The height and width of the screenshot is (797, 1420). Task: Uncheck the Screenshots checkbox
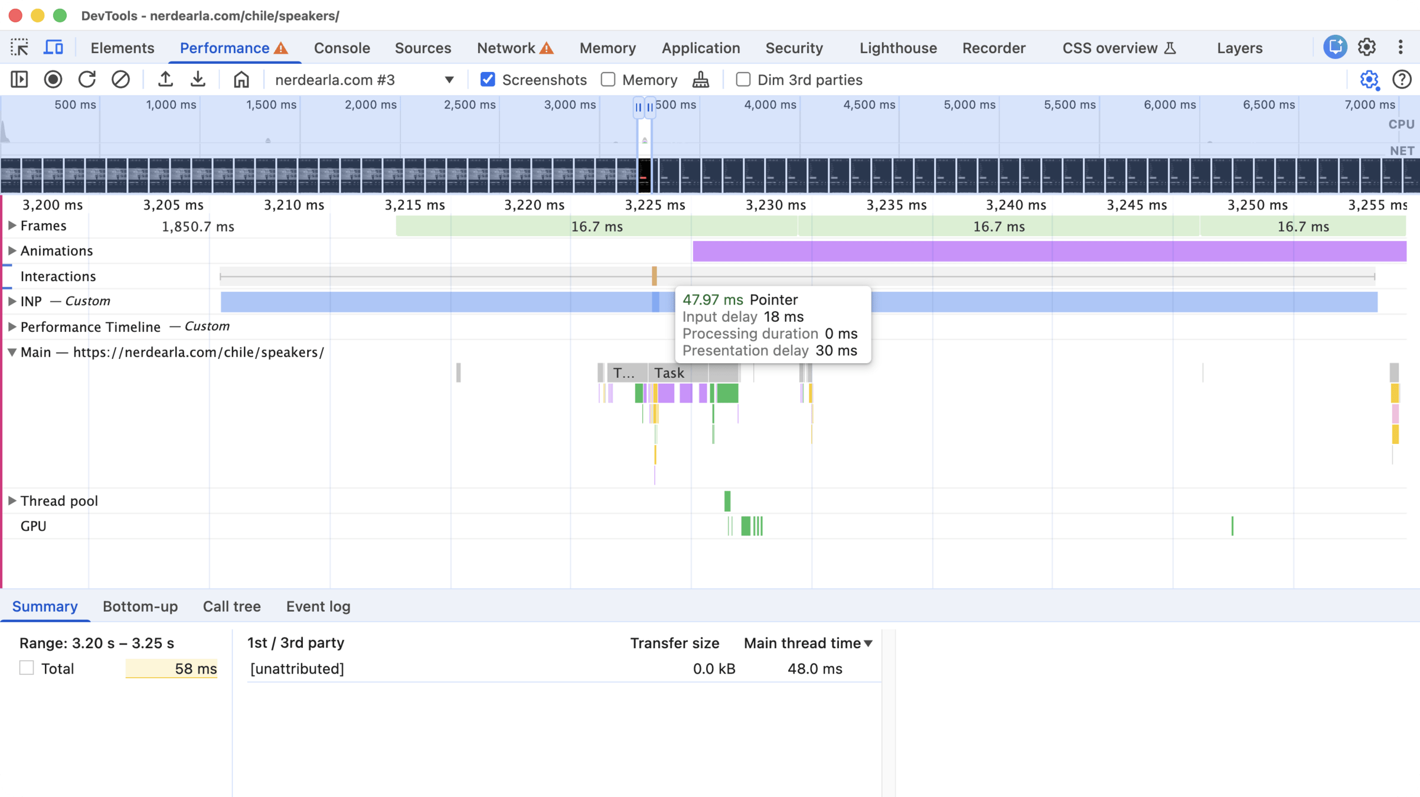click(488, 80)
